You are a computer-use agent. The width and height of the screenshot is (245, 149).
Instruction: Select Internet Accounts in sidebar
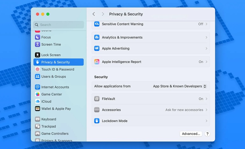[x=59, y=87]
